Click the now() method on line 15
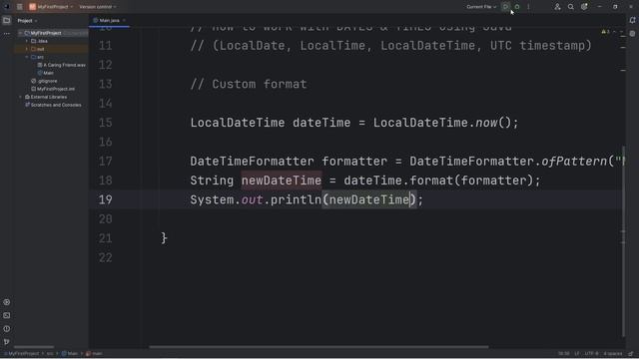Screen dimensions: 639x359 tap(486, 123)
